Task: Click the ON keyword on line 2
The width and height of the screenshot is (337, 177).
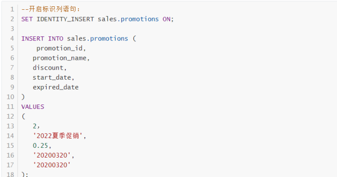Action: coord(167,19)
